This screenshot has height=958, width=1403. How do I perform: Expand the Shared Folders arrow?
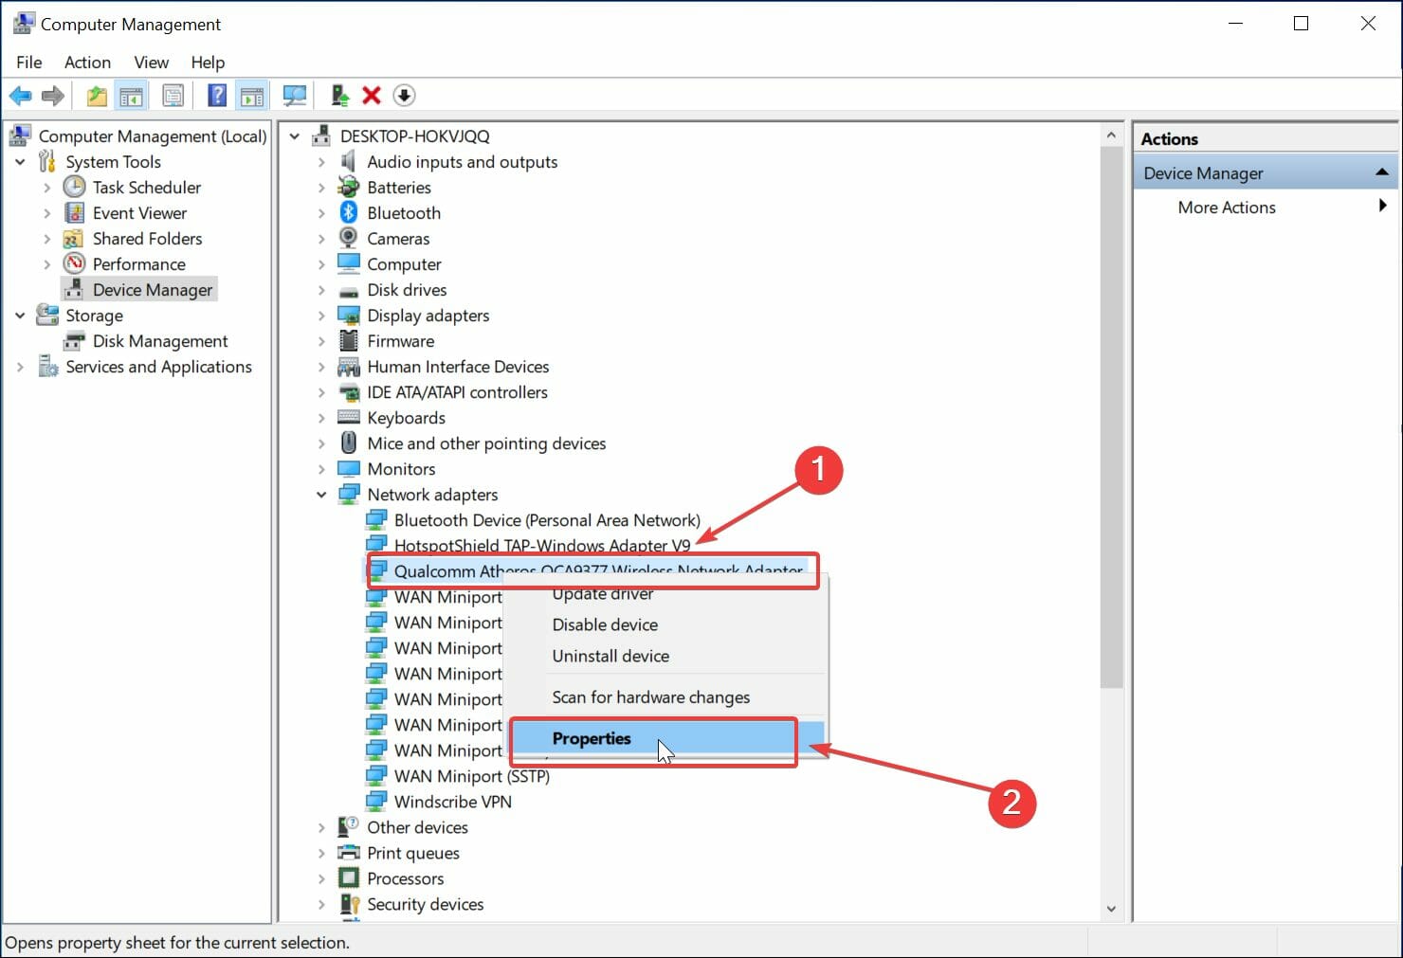click(x=46, y=239)
